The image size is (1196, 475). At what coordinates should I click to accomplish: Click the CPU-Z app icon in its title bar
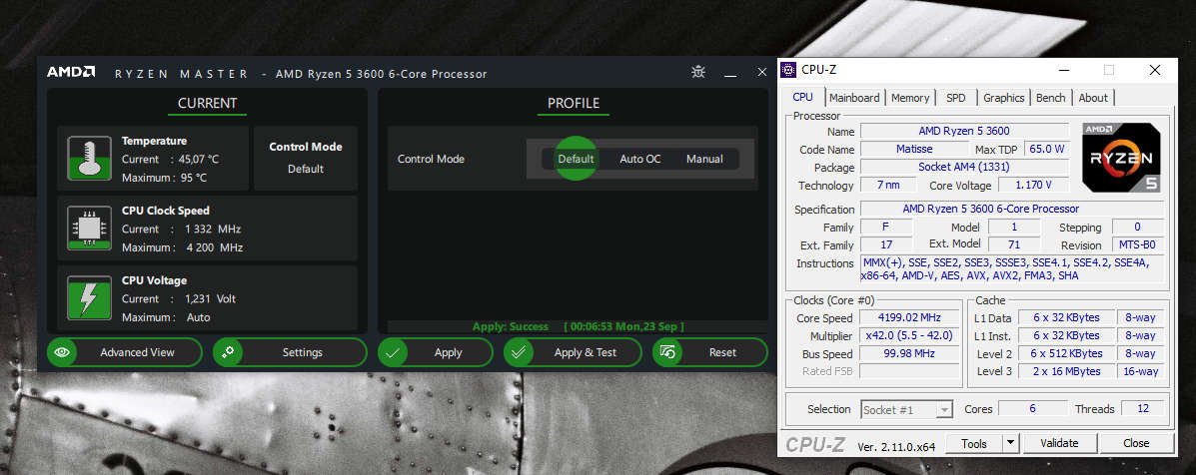click(x=789, y=70)
